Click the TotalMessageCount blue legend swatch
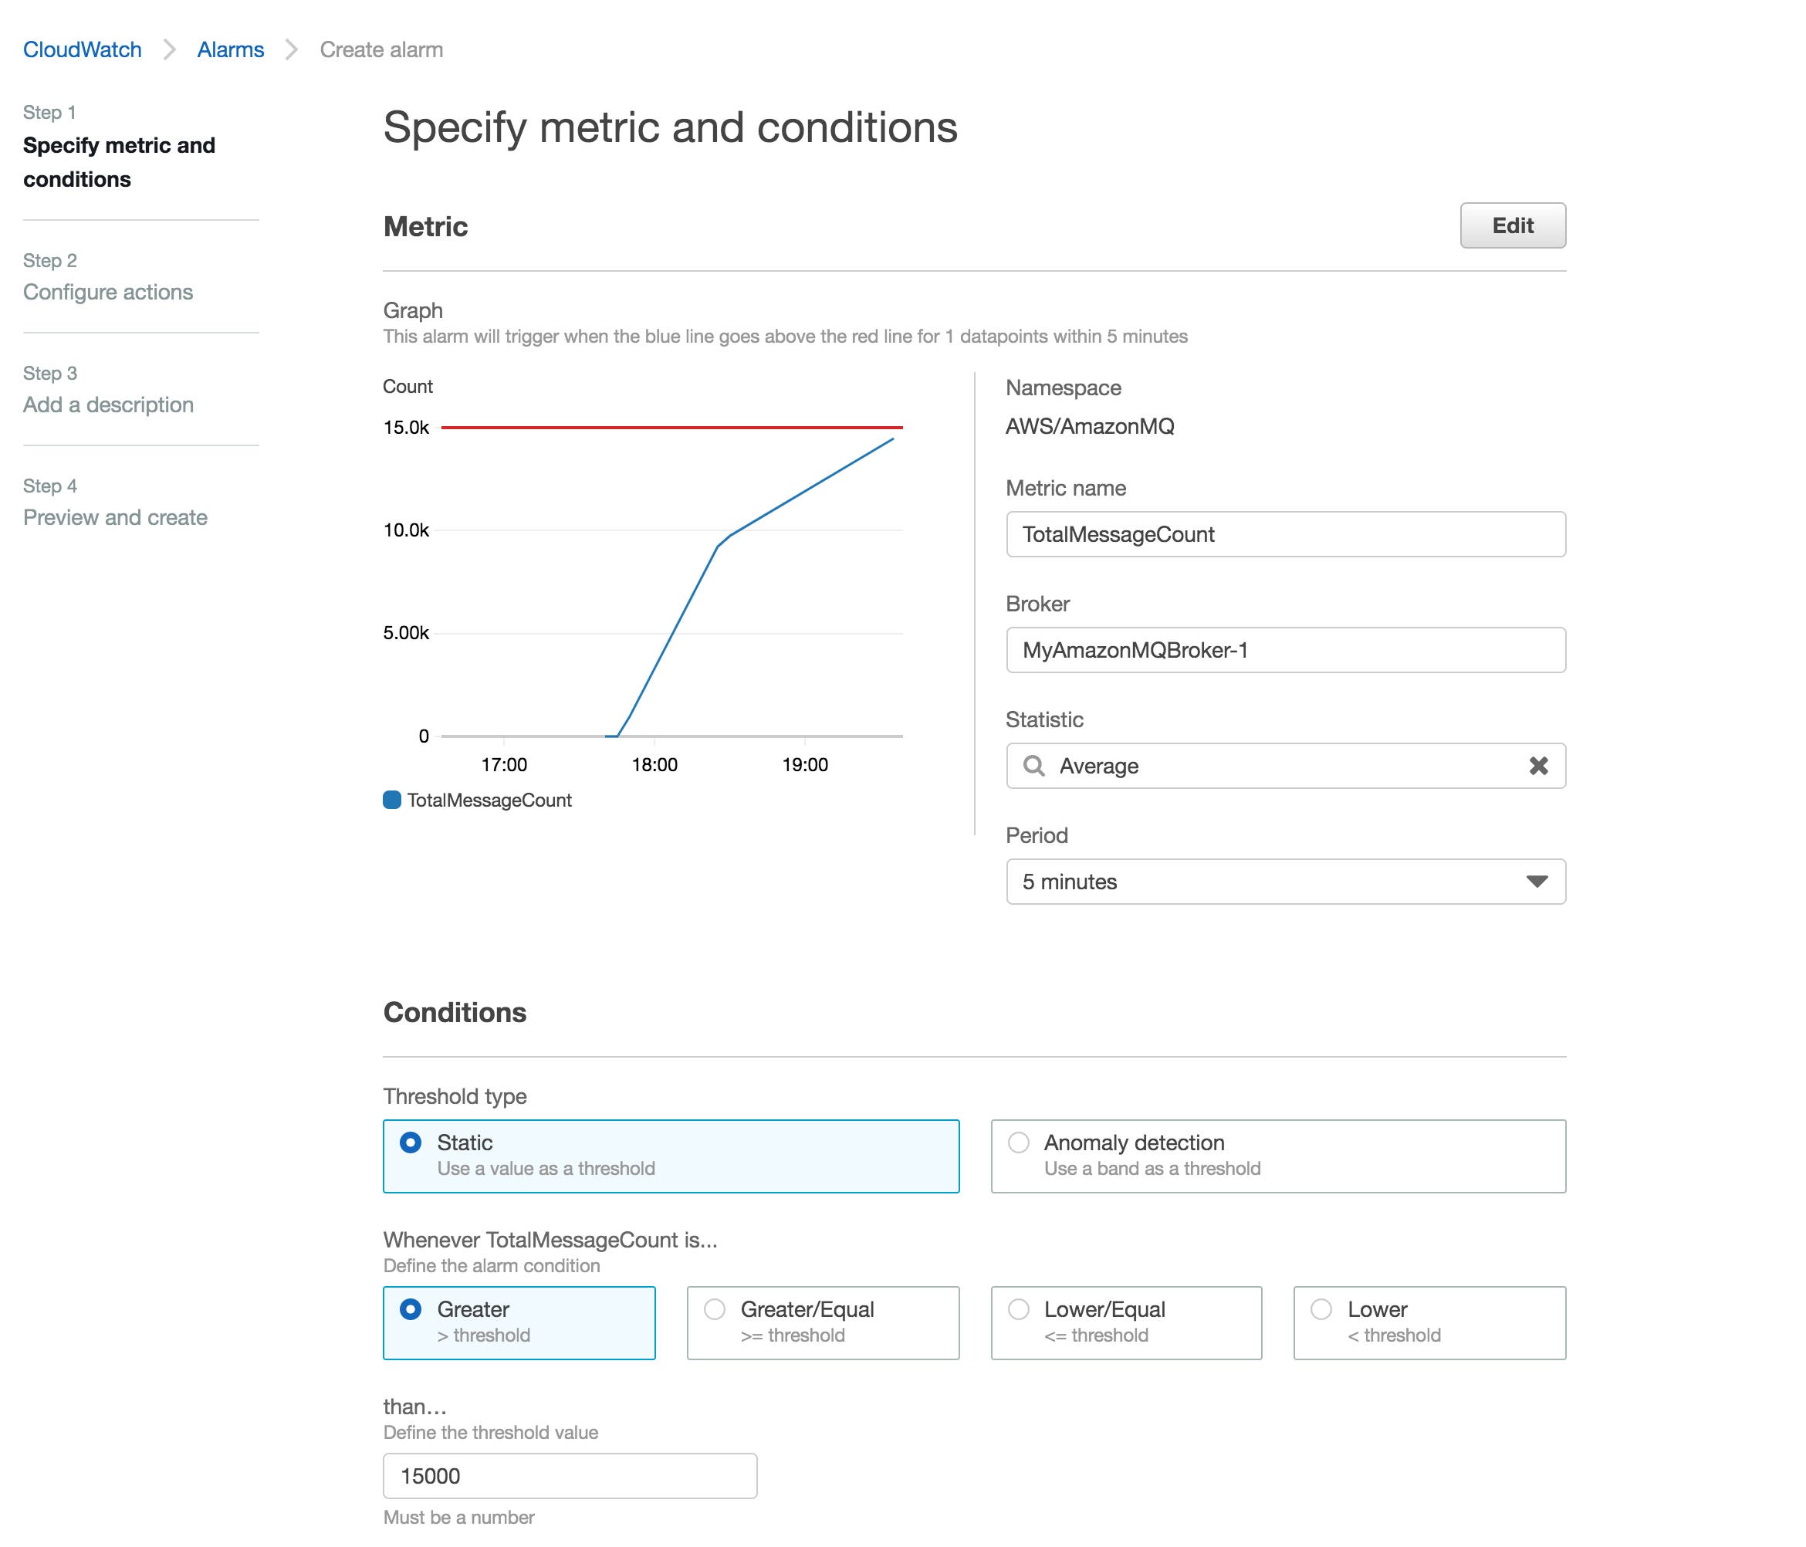 (392, 800)
